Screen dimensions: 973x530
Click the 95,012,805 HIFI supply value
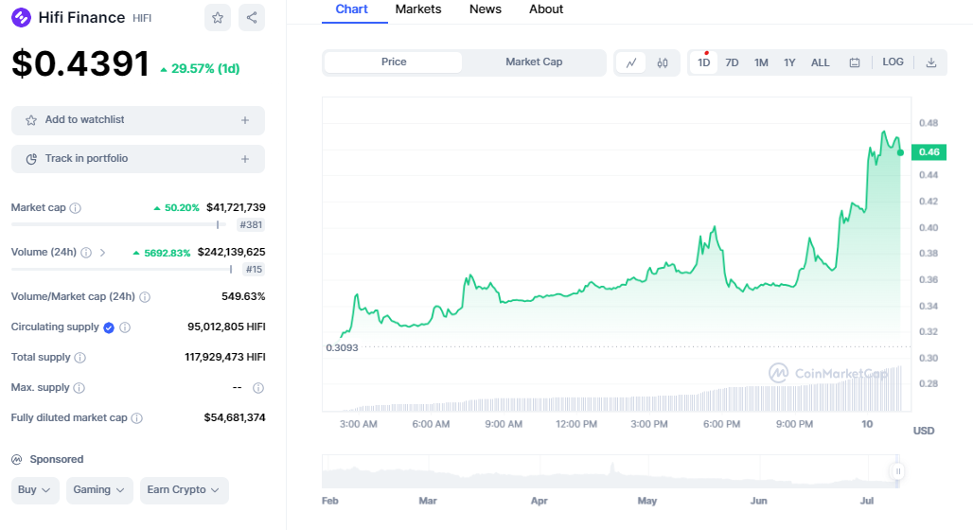pos(226,327)
